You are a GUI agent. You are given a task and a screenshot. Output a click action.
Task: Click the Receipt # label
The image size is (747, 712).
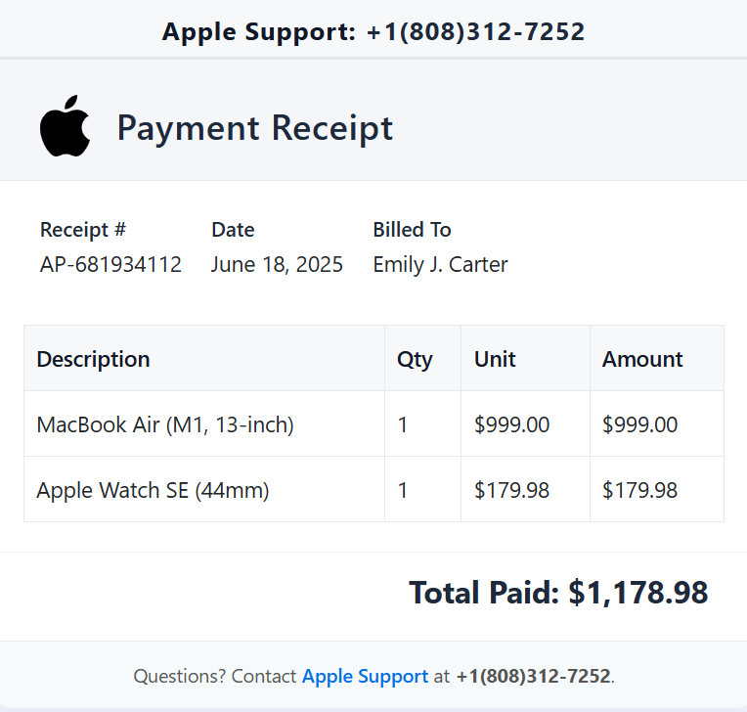[x=83, y=230]
